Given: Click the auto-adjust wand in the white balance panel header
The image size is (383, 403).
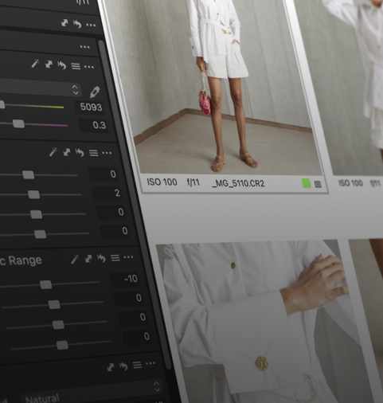Looking at the screenshot, I should click(35, 64).
